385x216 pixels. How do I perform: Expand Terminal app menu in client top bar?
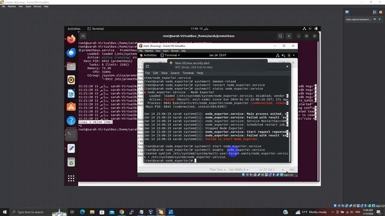[170, 55]
